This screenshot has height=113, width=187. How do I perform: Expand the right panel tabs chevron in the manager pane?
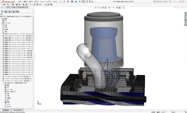(x=33, y=12)
